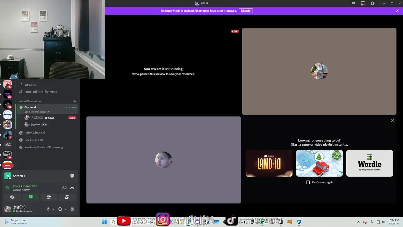The height and width of the screenshot is (227, 403).
Task: Select the participant tile with the face avatar
Action: 163,160
